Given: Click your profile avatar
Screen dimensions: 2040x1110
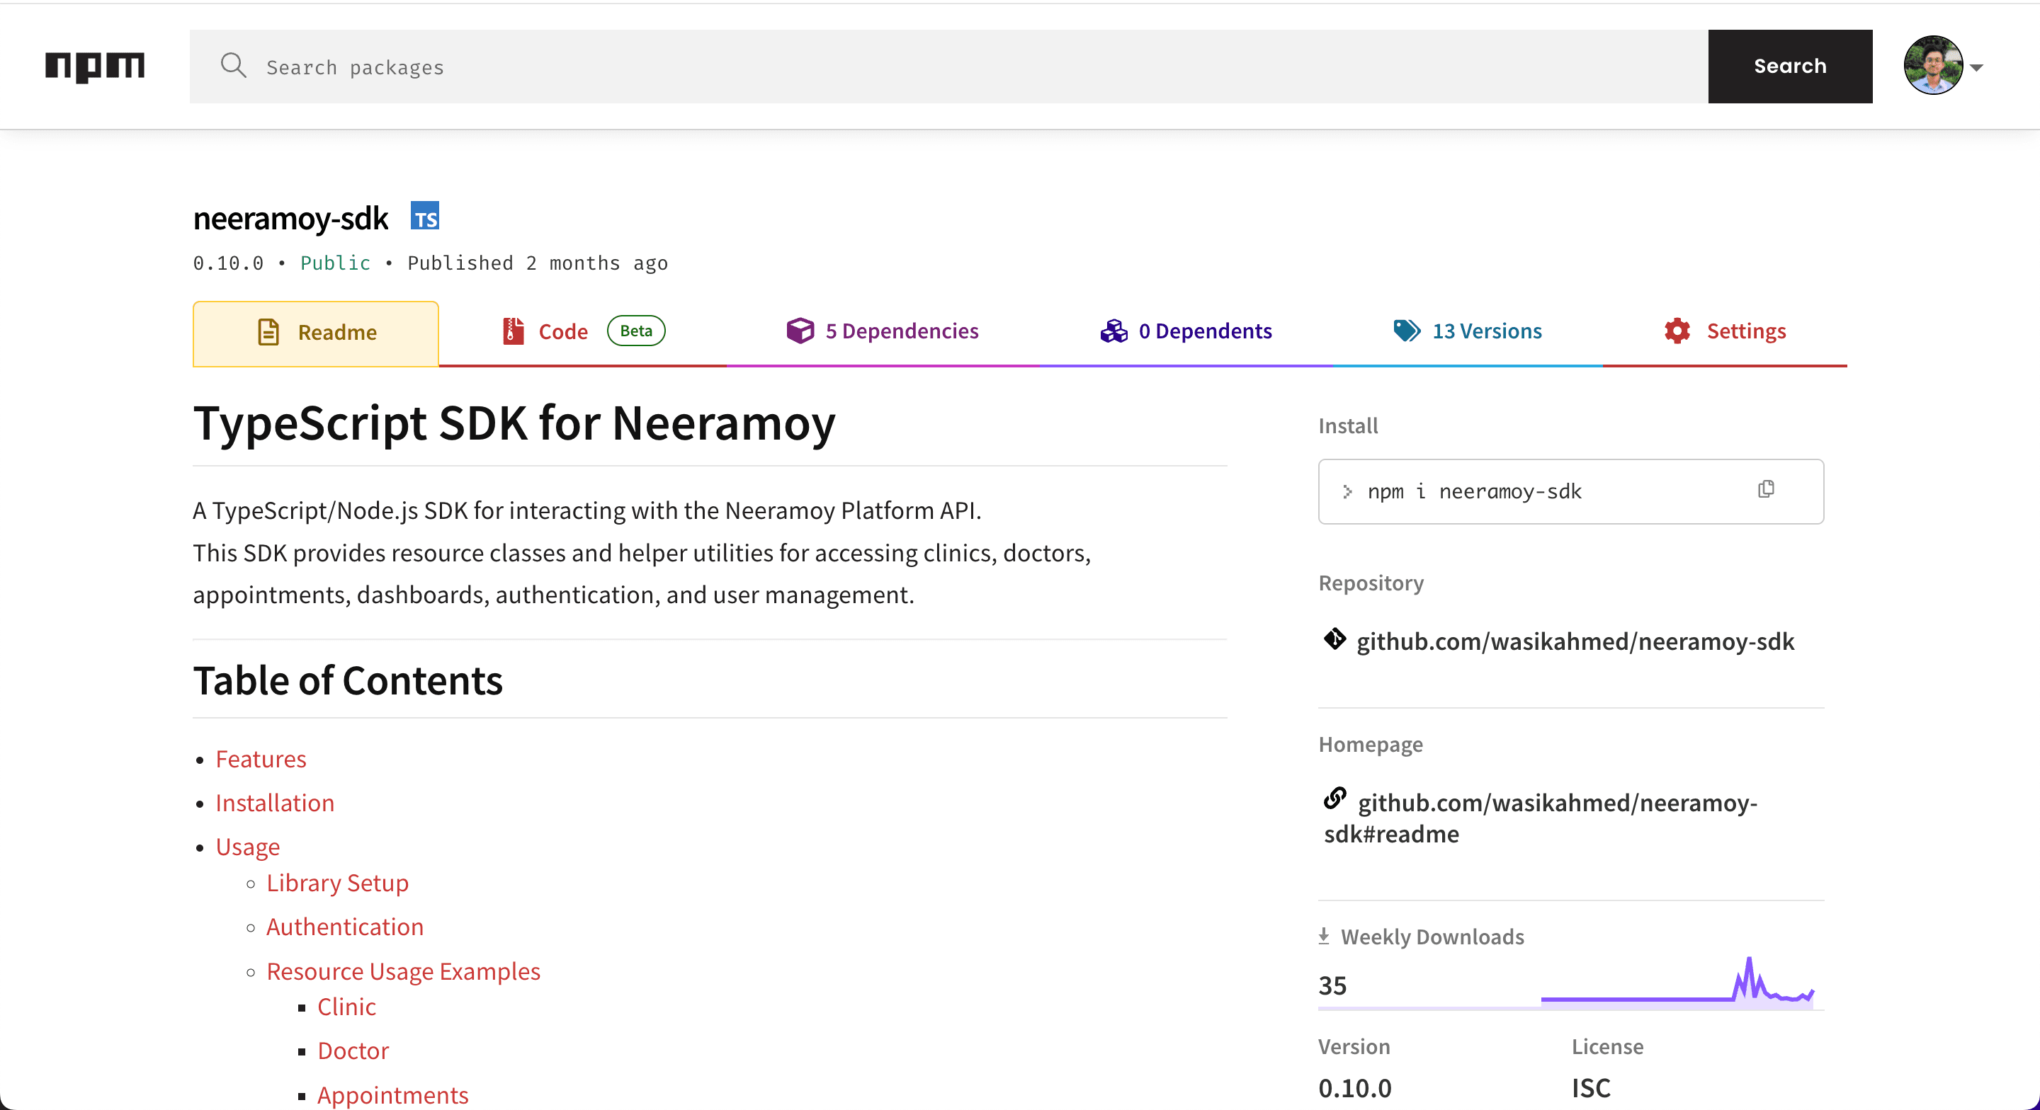Looking at the screenshot, I should [x=1934, y=67].
